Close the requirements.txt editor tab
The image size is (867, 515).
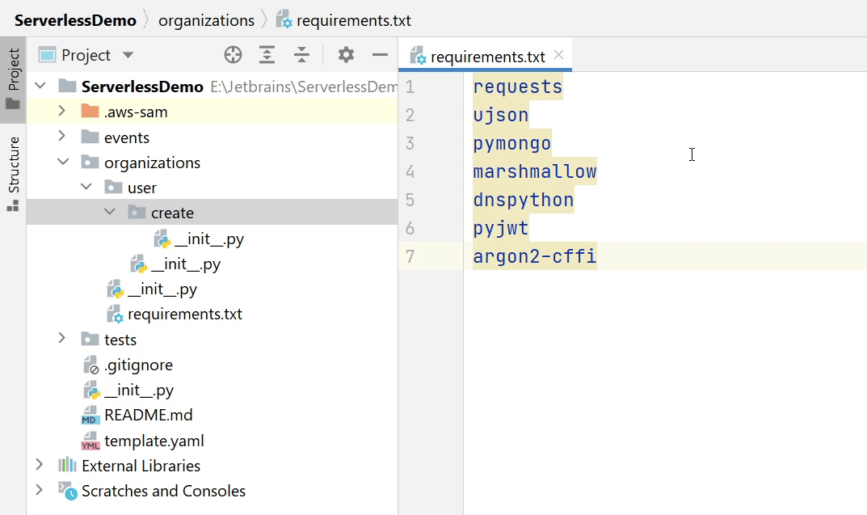[559, 57]
